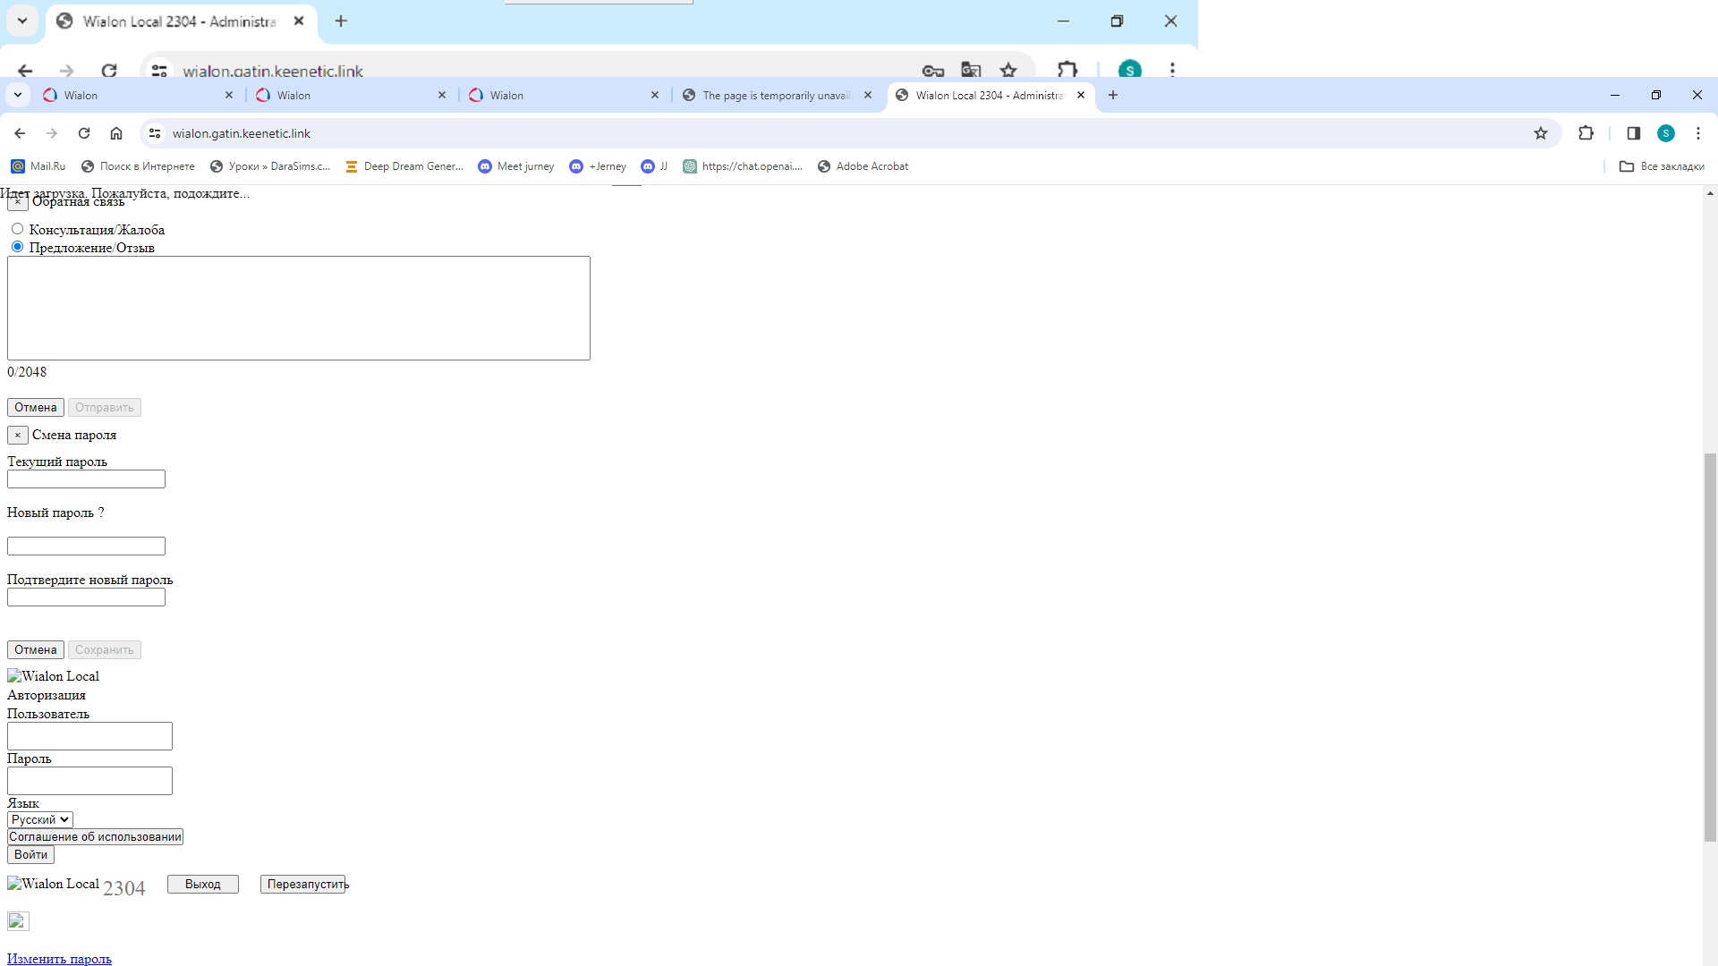The width and height of the screenshot is (1718, 966).
Task: Bookmark this page with the star icon
Action: (1541, 133)
